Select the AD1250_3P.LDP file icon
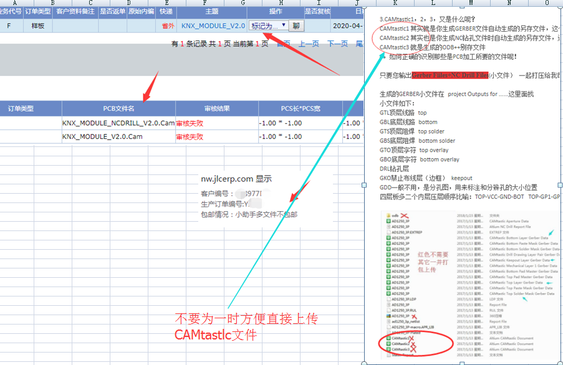The height and width of the screenshot is (365, 563). [x=388, y=298]
